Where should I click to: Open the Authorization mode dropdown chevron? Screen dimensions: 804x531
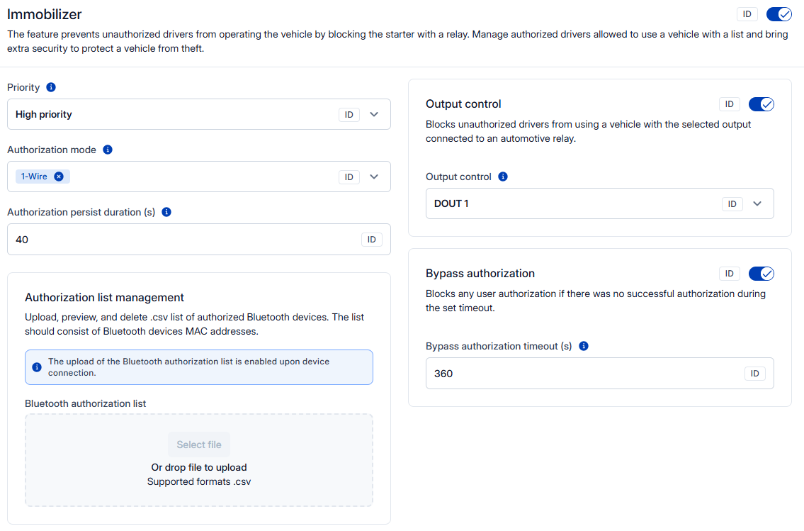point(375,177)
